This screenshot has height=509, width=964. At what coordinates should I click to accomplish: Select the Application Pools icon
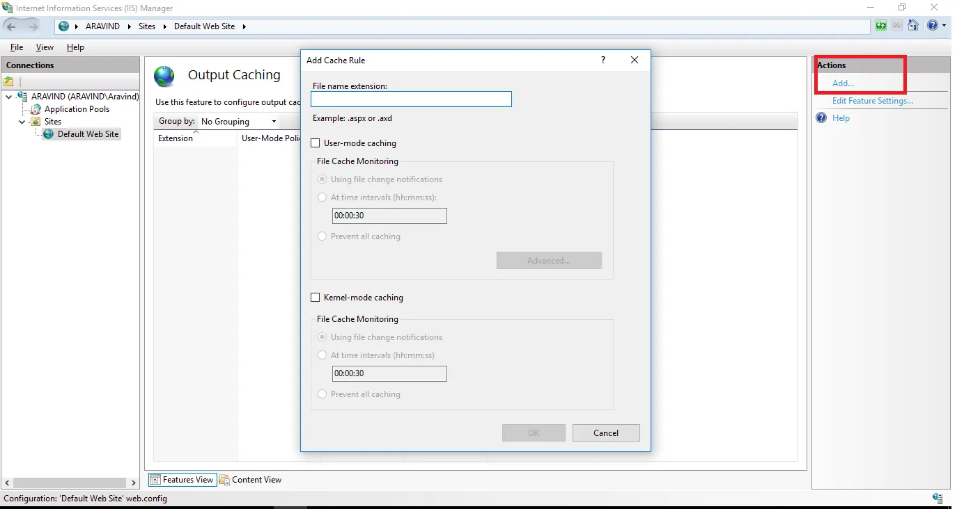click(x=36, y=109)
